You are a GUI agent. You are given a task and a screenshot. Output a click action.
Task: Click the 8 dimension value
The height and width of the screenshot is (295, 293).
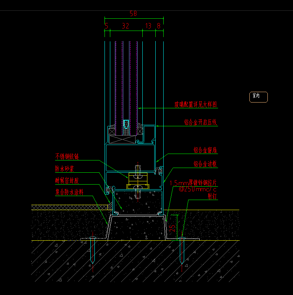coord(159,26)
